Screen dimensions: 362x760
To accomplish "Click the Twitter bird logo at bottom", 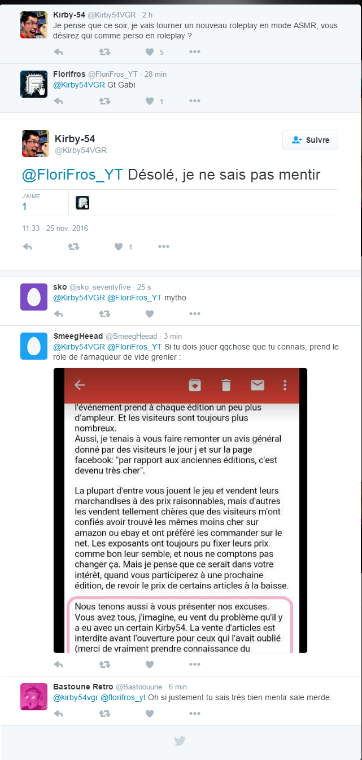I will [180, 741].
